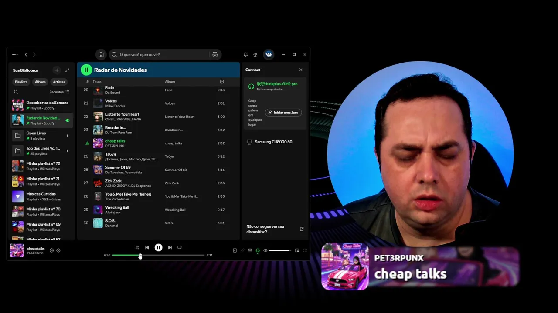Click the Wrecking Ball track thumbnail
Viewport: 558px width, 313px height.
[x=98, y=210]
